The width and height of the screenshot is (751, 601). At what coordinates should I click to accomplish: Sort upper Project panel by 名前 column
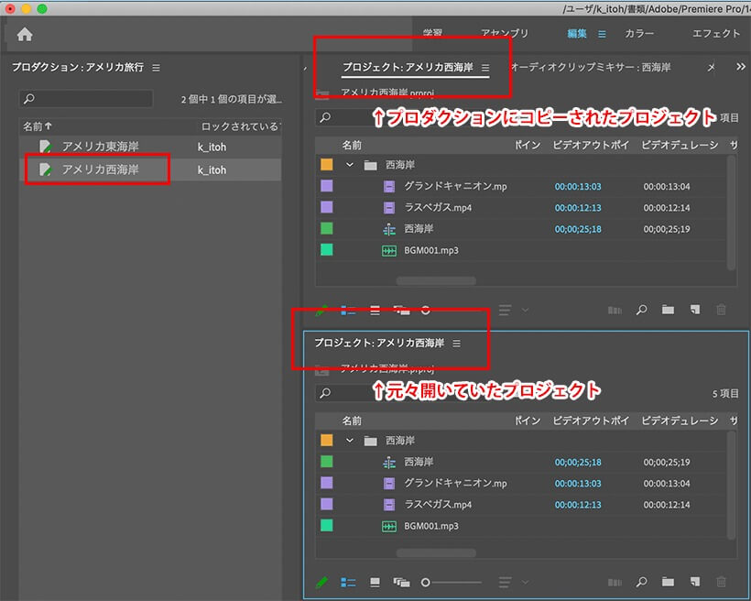click(x=352, y=146)
